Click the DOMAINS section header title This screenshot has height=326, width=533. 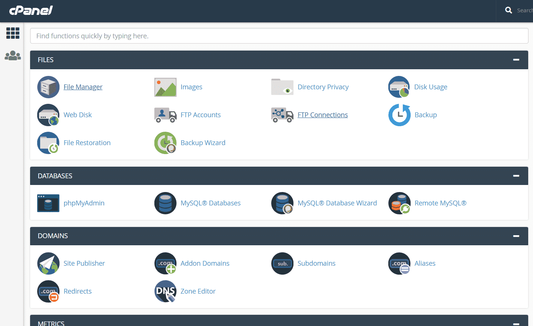[53, 236]
